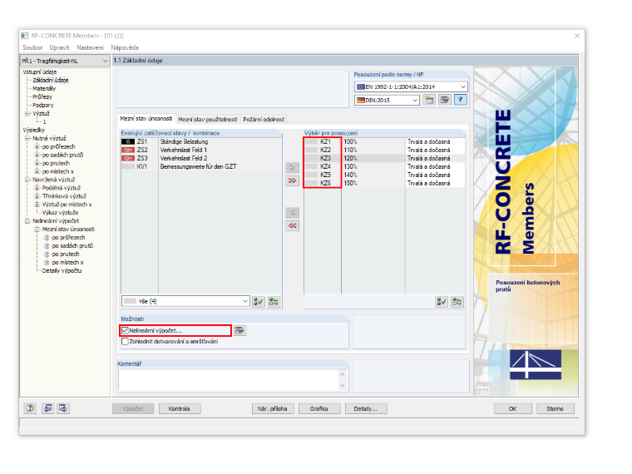
Task: Select Základní údaje tree item
Action: (51, 80)
